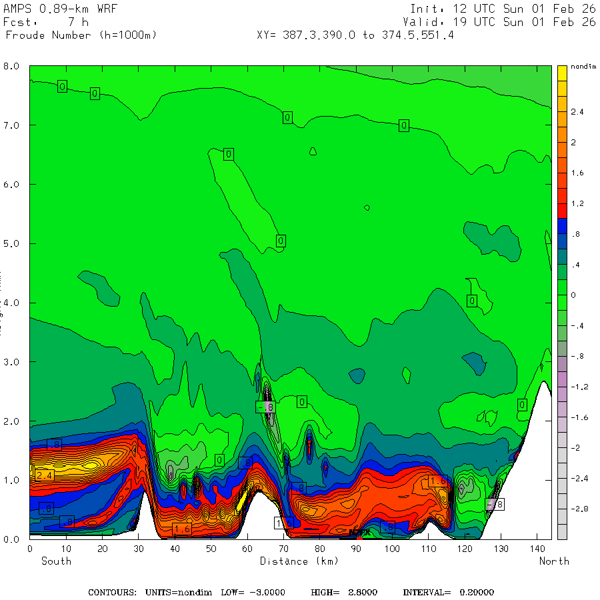Click the grey bottom segment of colorbar
The image size is (600, 600).
[562, 532]
